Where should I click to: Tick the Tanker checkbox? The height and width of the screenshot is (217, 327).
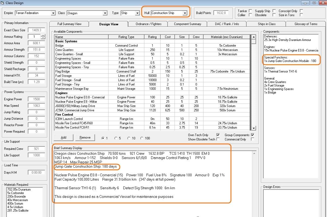(x=250, y=11)
